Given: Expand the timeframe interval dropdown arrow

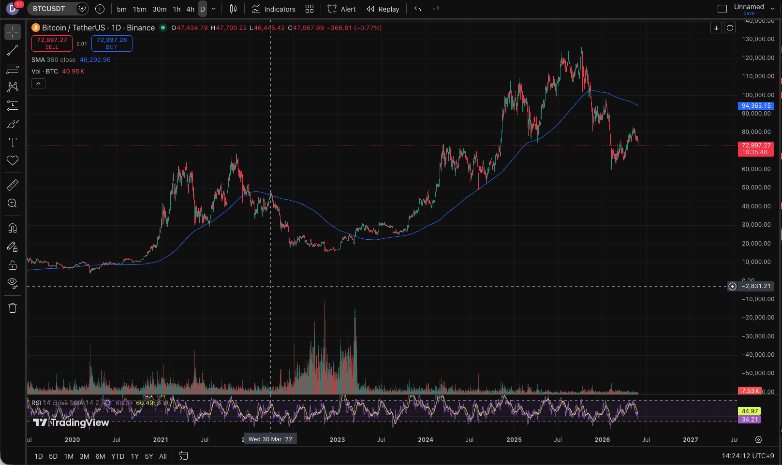Looking at the screenshot, I should pyautogui.click(x=214, y=9).
